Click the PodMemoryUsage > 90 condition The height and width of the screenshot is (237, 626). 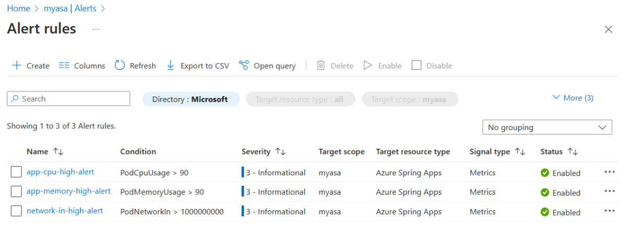click(162, 192)
